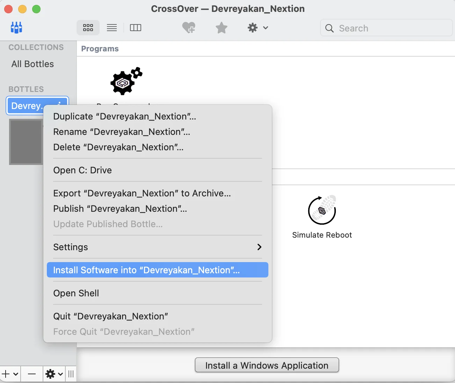Viewport: 455px width, 383px height.
Task: Switch to column view
Action: click(136, 28)
